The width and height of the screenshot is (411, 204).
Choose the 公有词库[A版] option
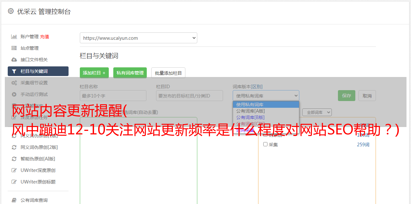coord(266,111)
